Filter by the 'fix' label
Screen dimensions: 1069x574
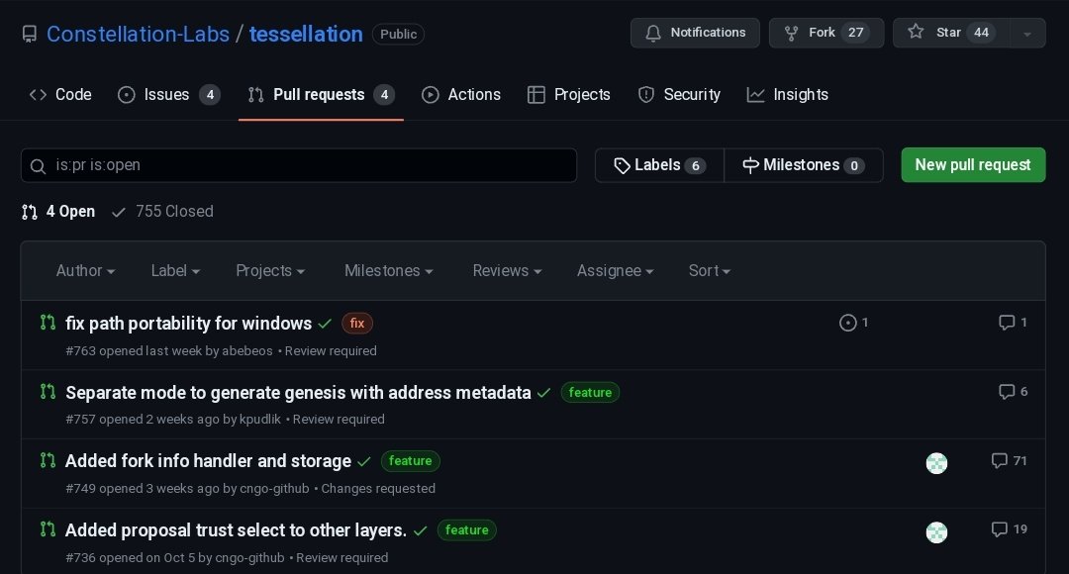pyautogui.click(x=357, y=324)
